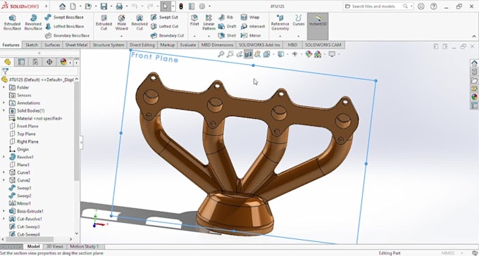
Task: Expand the Annotations tree item
Action: point(4,103)
